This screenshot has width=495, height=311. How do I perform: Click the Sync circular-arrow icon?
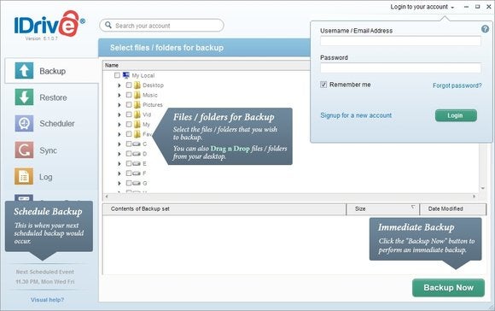[x=24, y=150]
